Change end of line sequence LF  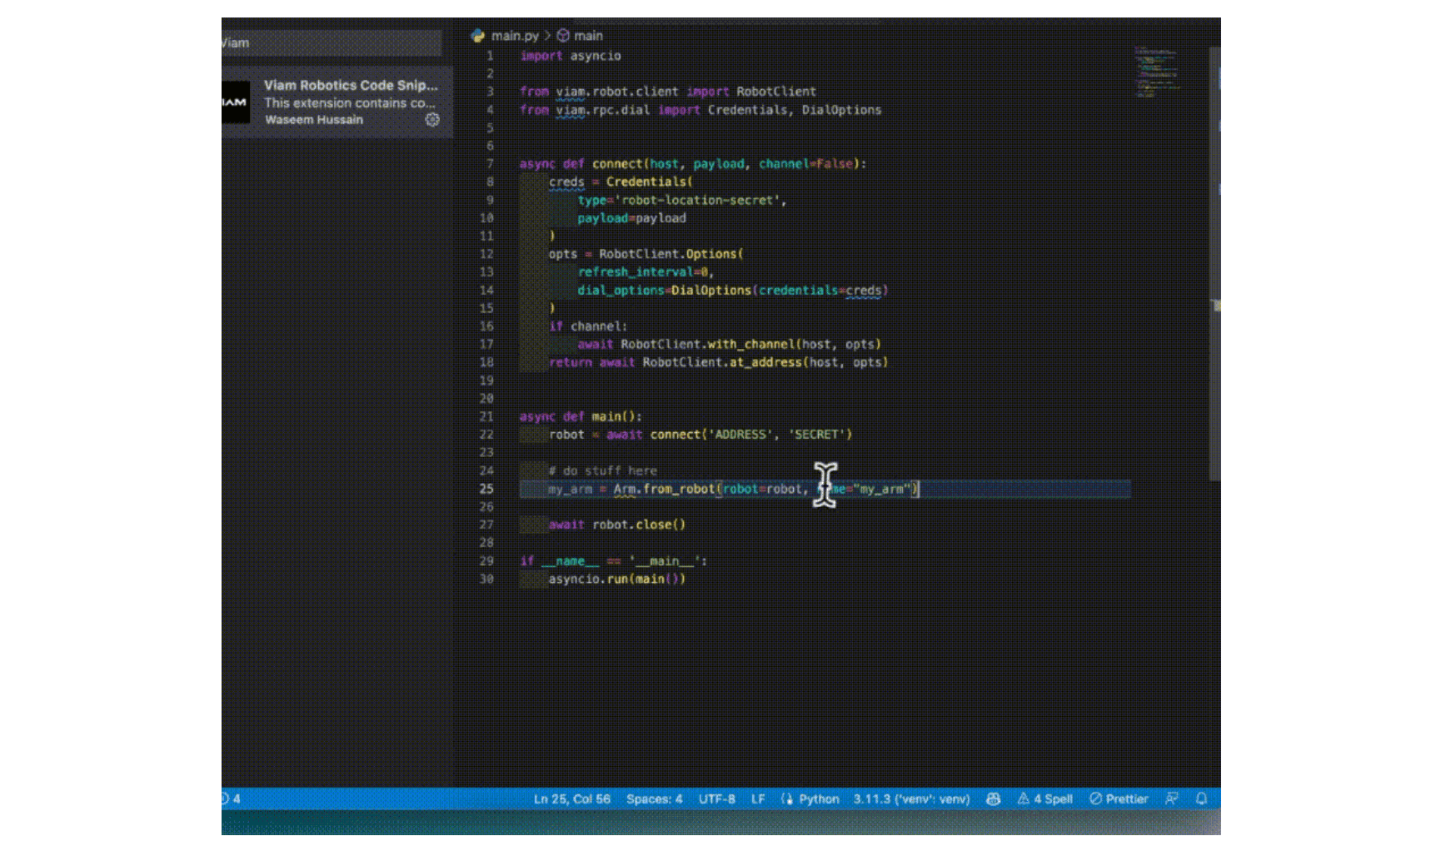[x=758, y=799]
